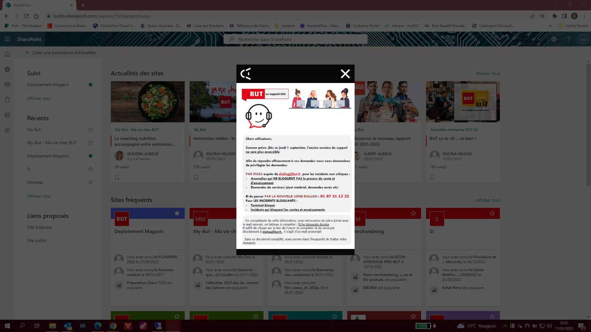
Task: Open fiche demande dossier link in popup
Action: click(x=314, y=224)
